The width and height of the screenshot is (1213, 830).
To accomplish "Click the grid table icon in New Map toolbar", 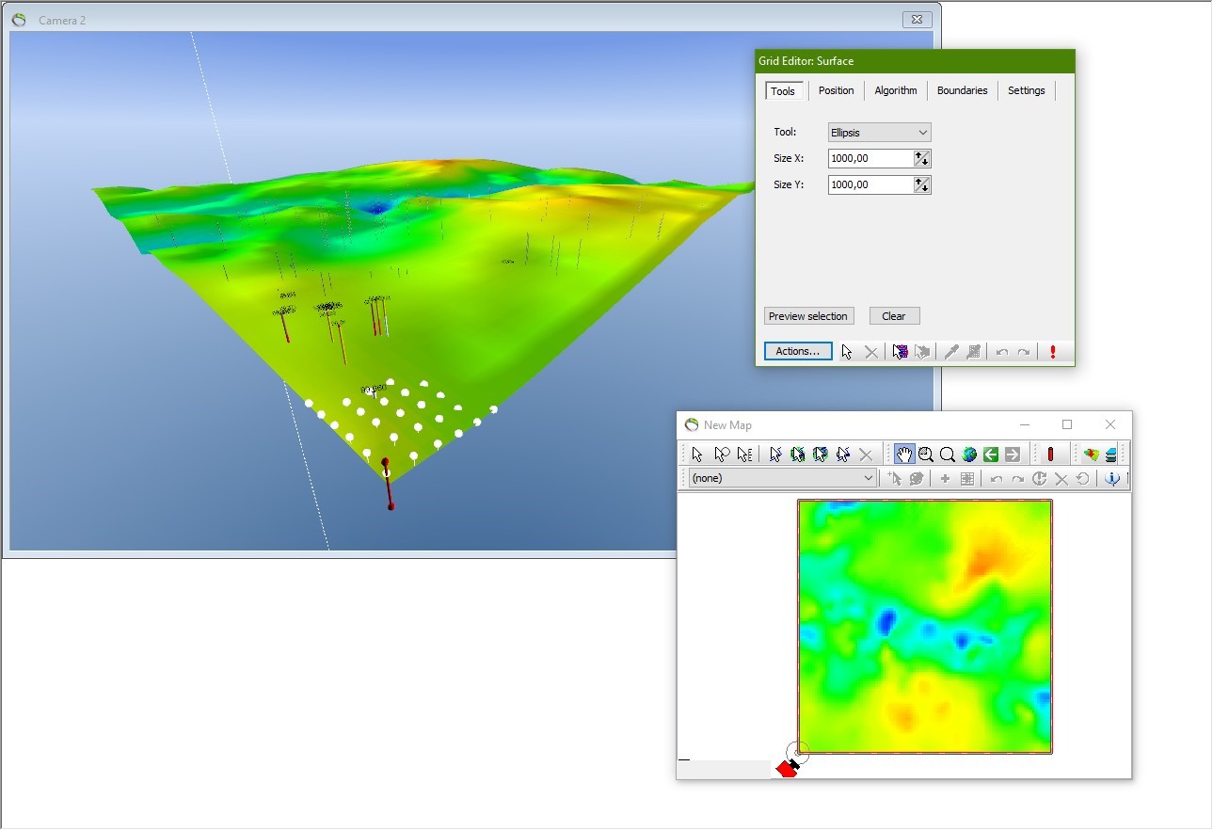I will click(967, 479).
